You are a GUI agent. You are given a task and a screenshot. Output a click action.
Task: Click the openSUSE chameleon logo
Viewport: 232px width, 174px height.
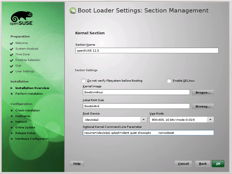[22, 18]
